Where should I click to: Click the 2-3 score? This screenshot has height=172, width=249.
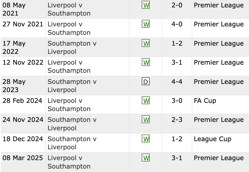tap(177, 120)
